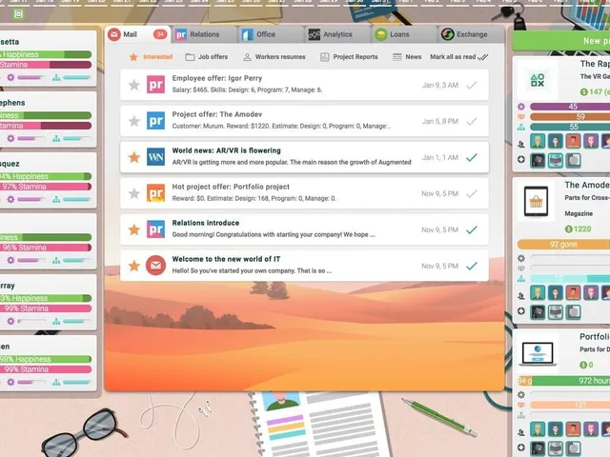610x457 pixels.
Task: Click the blue pr icon on Amodev offer
Action: 155,121
